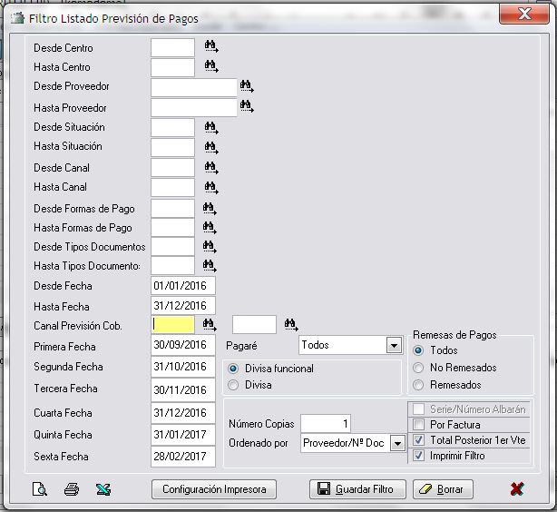Open lookup binoculars for Desde Centro

coord(211,46)
